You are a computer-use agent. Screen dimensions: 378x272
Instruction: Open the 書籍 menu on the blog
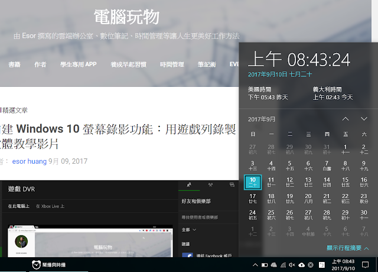pyautogui.click(x=14, y=64)
